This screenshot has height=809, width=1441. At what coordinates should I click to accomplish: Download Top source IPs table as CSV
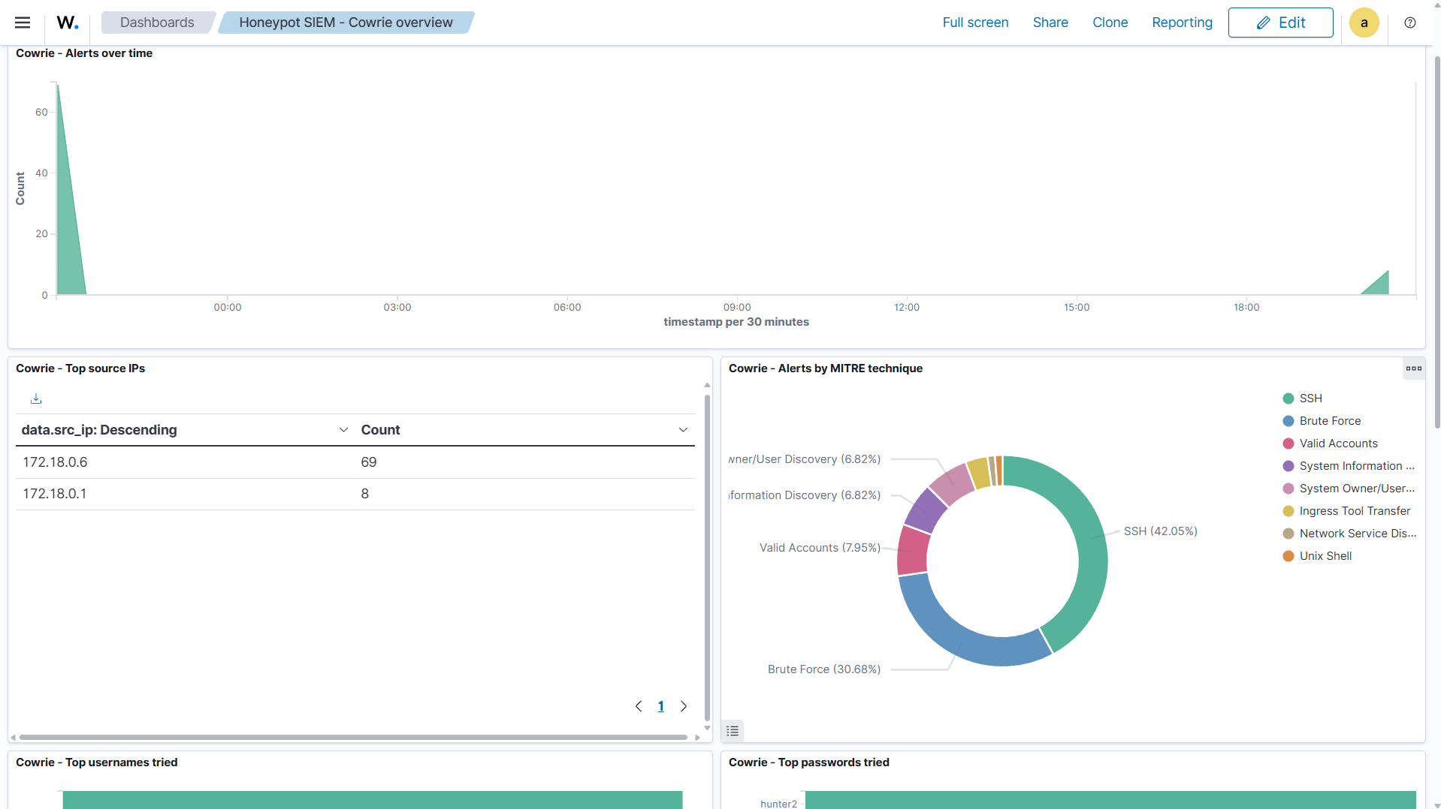pyautogui.click(x=36, y=398)
